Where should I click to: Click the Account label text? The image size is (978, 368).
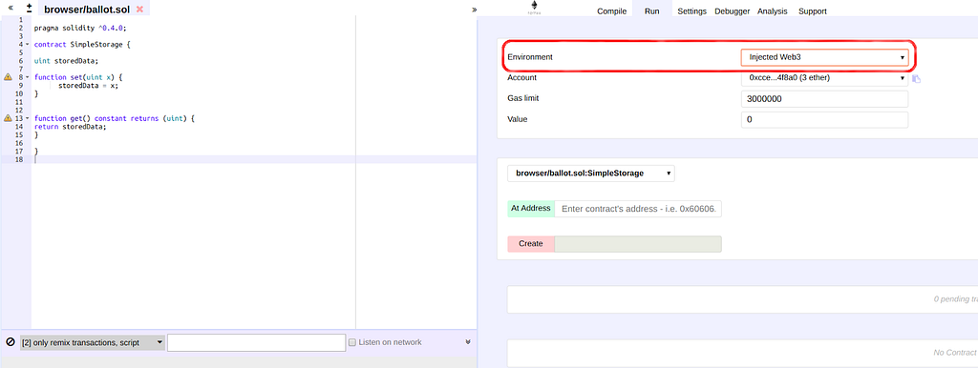[x=522, y=78]
